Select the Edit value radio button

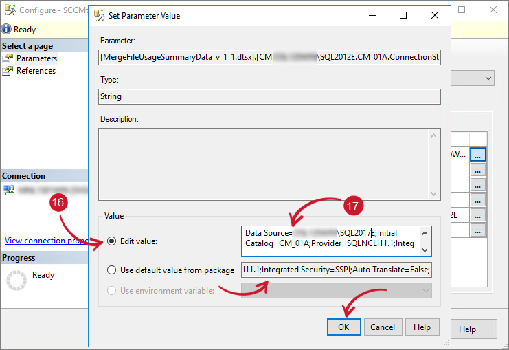tap(112, 241)
